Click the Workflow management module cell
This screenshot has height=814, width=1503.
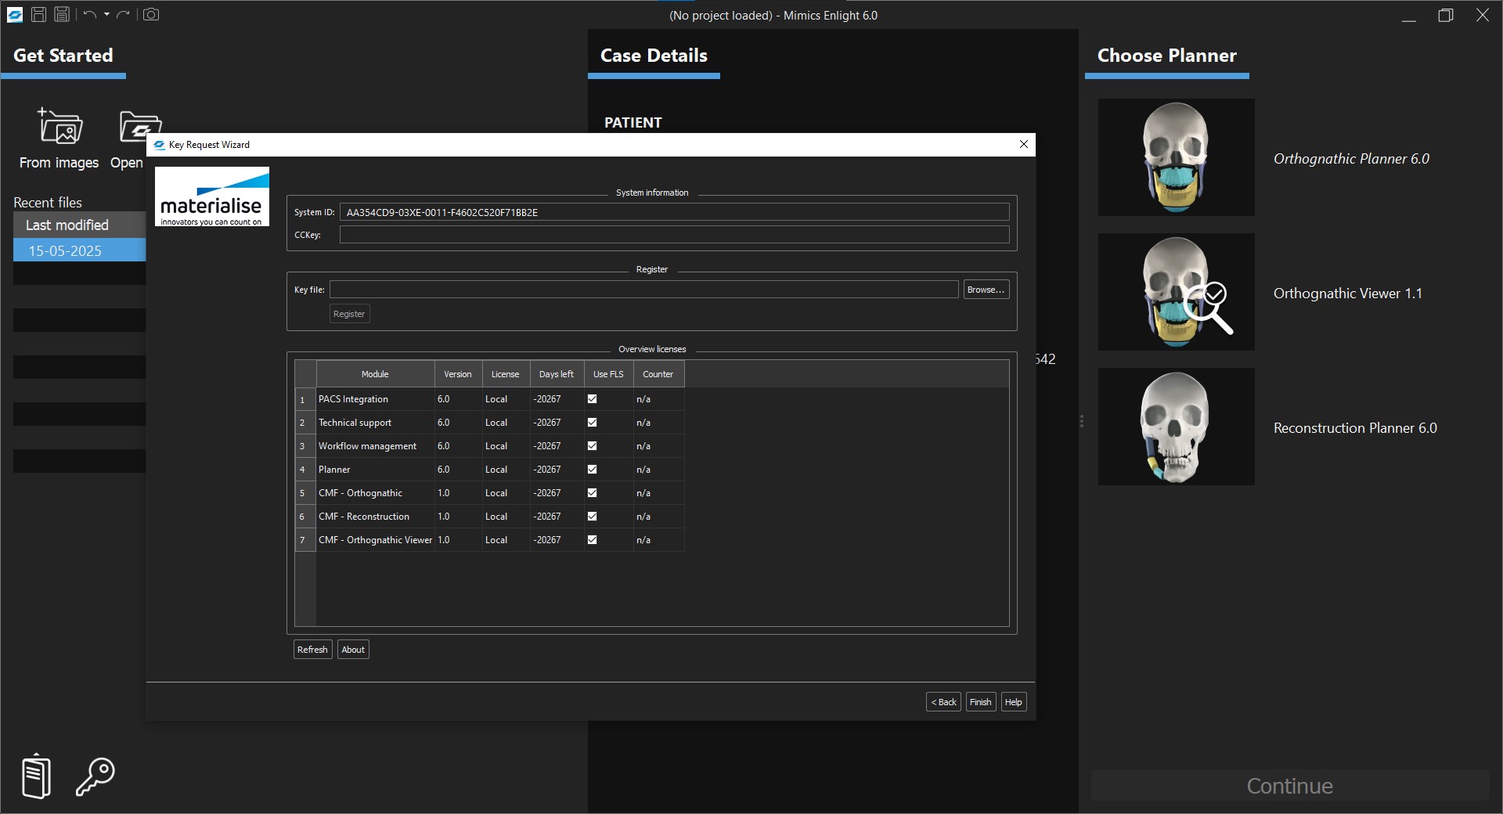pos(375,446)
